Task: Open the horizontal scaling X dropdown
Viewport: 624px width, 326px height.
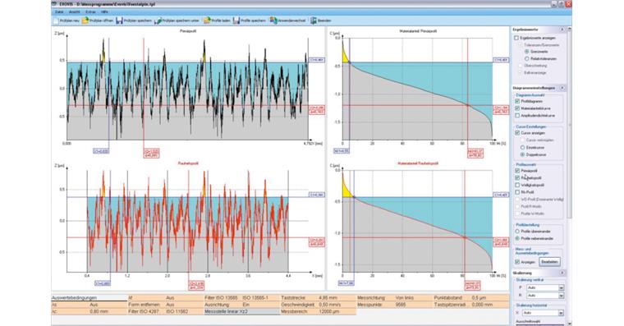Action: 561,313
